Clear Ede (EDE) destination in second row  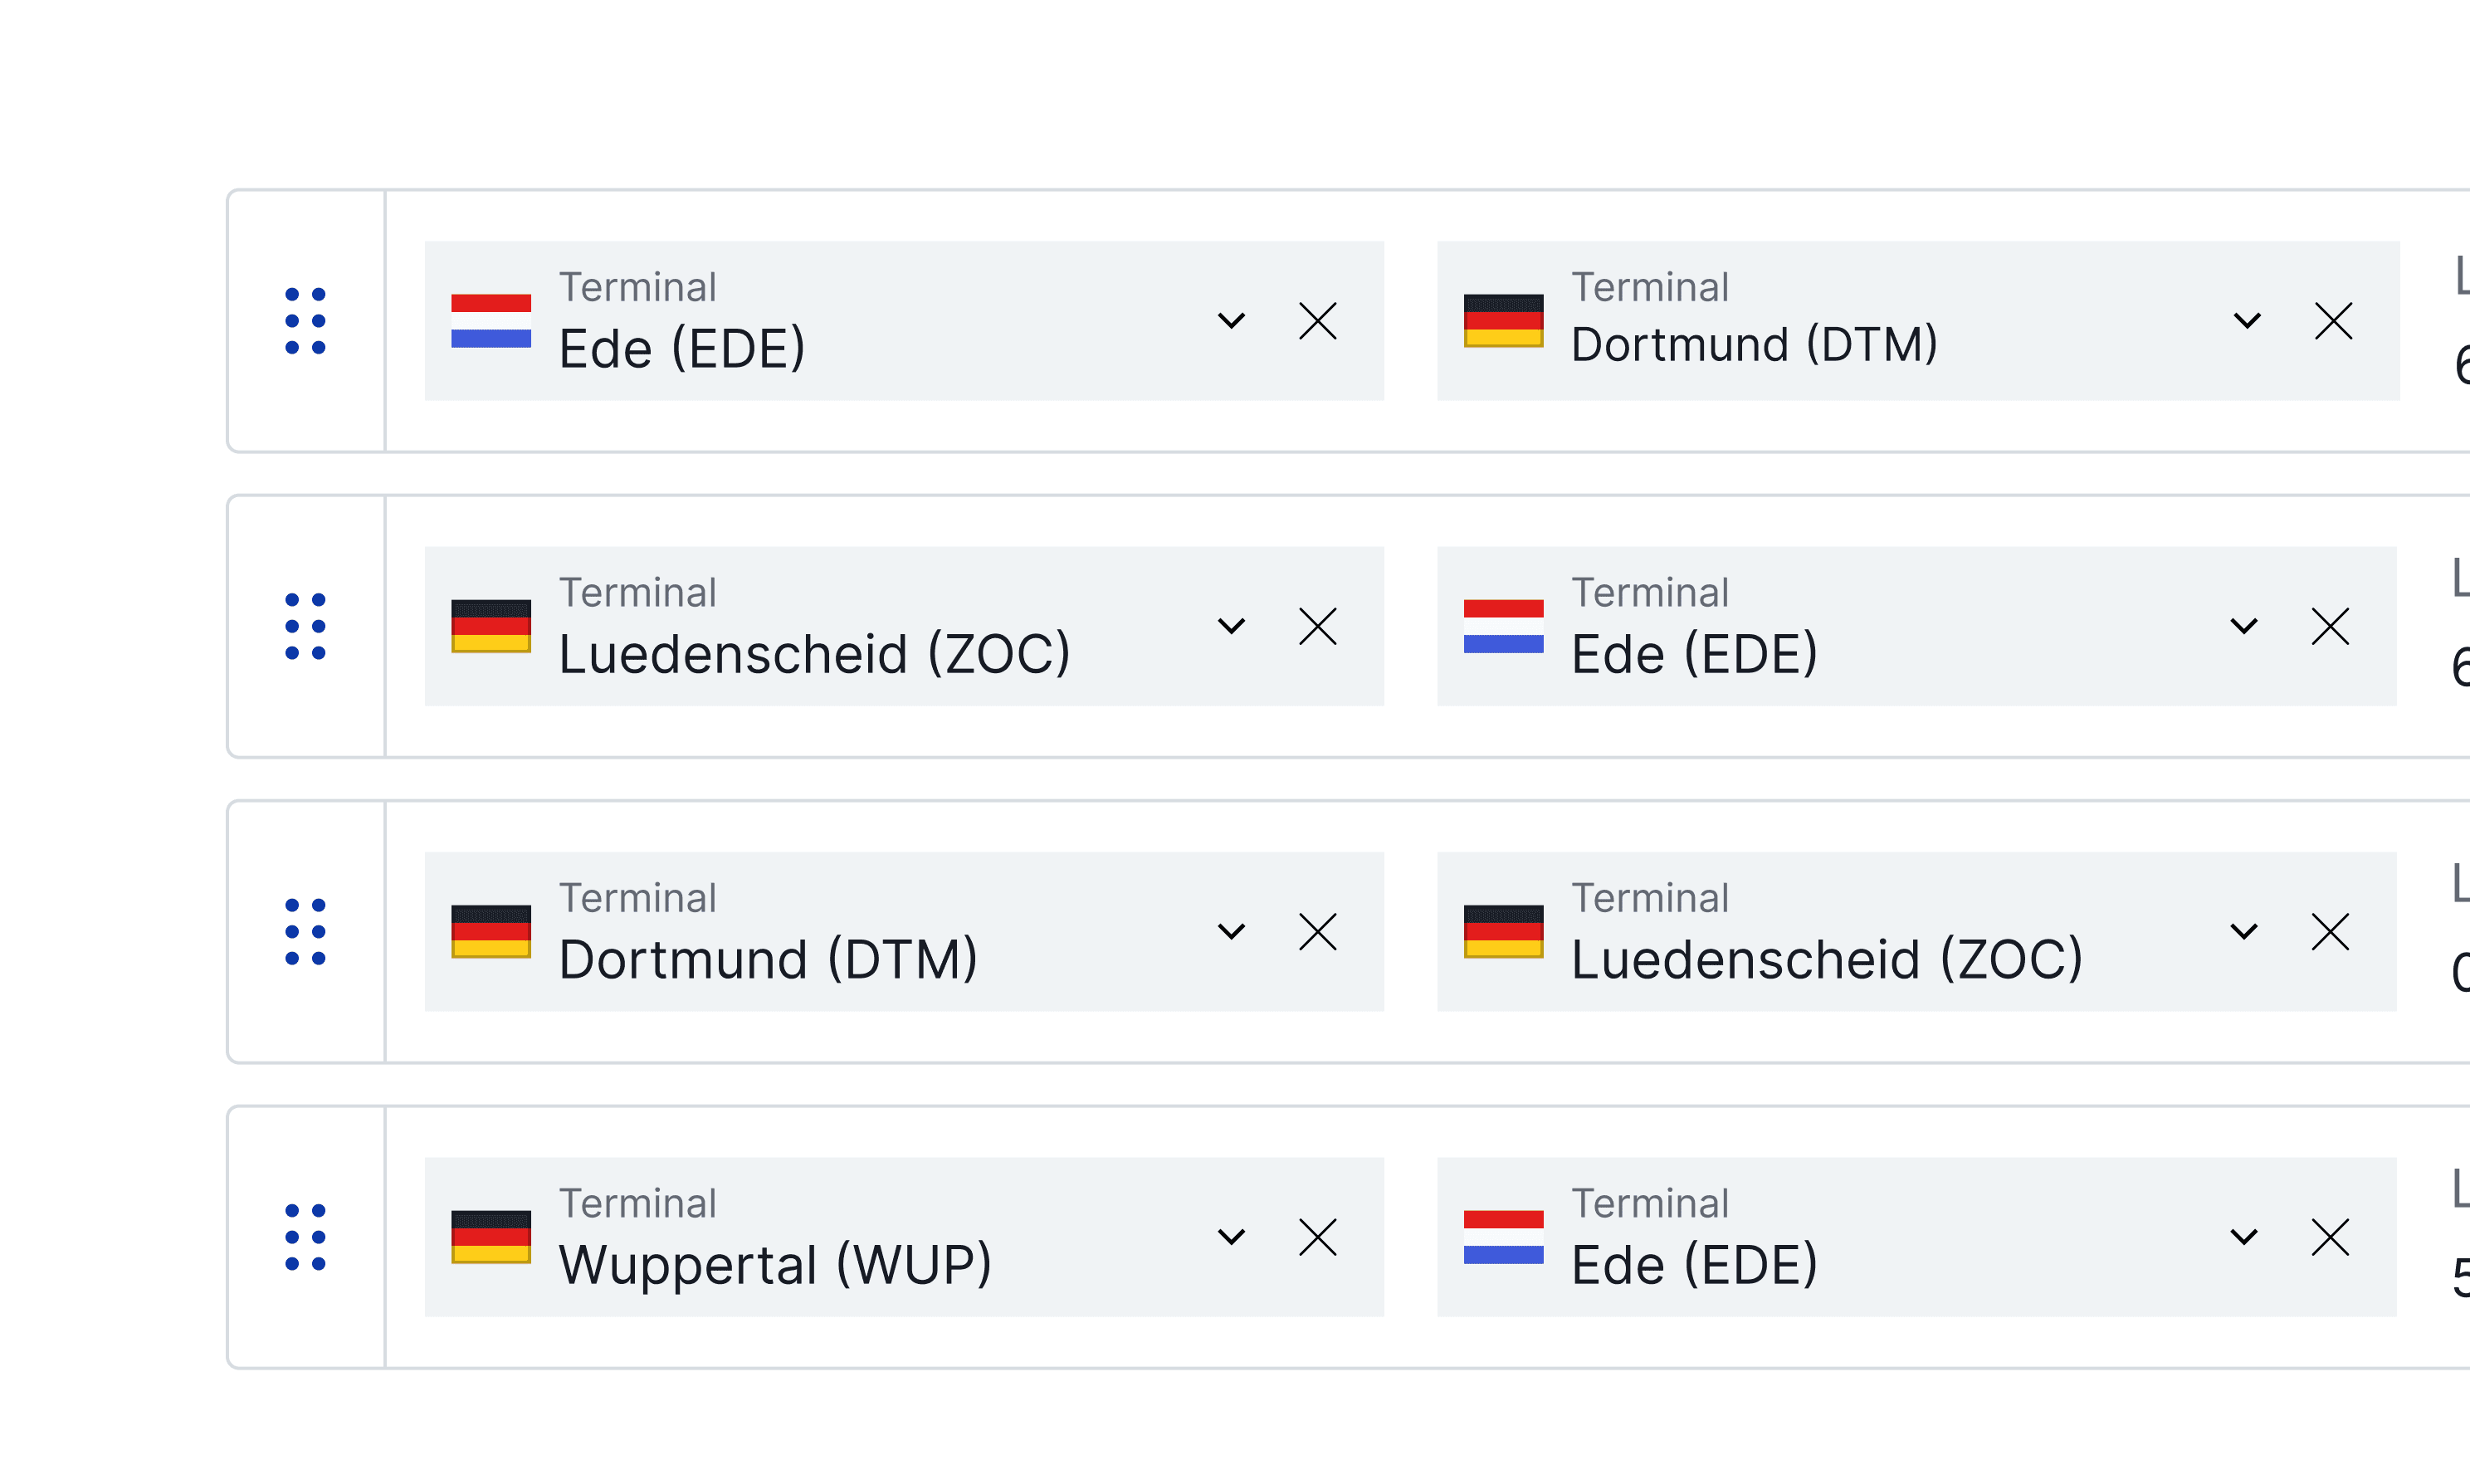click(x=2330, y=626)
